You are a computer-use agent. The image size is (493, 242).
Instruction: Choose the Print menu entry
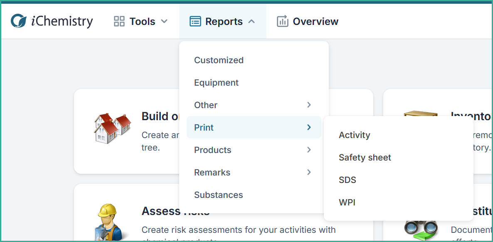(x=254, y=127)
